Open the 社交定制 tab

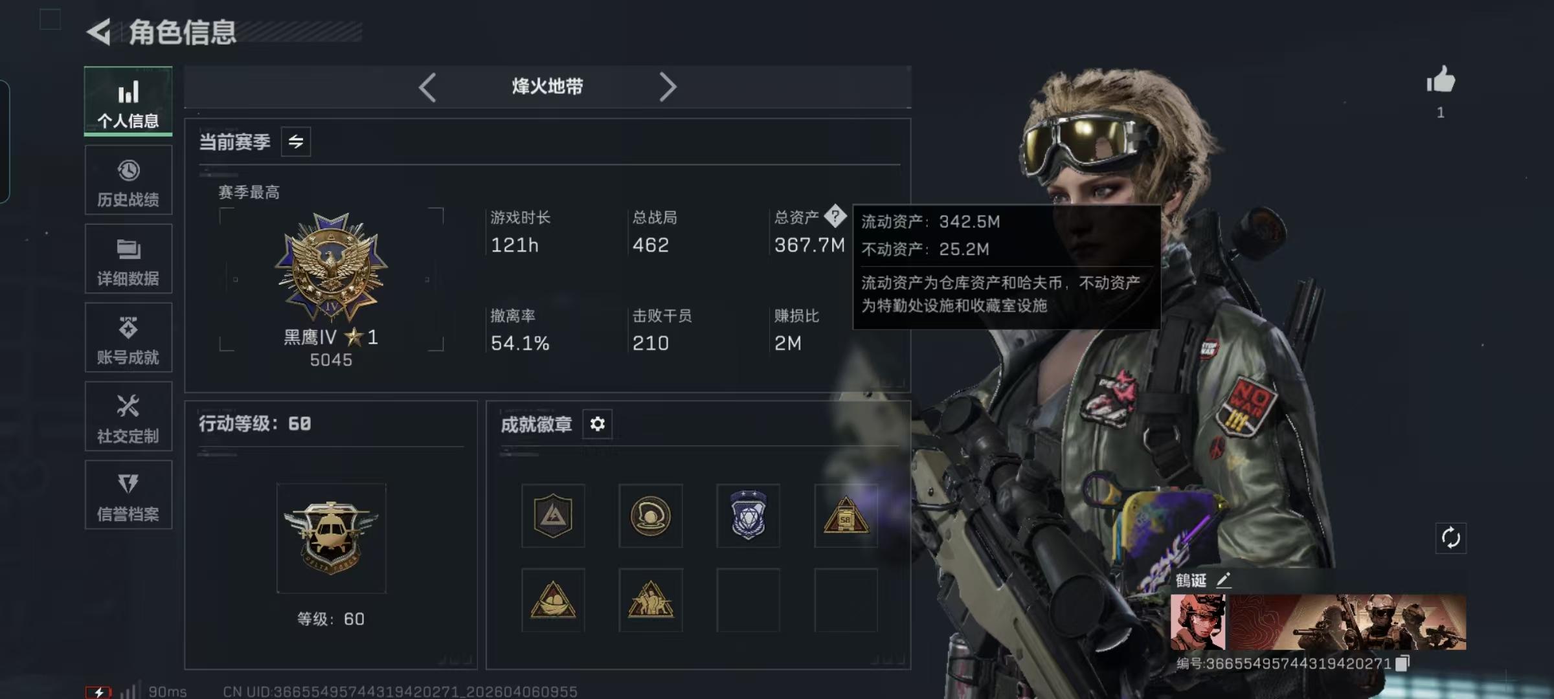[128, 416]
